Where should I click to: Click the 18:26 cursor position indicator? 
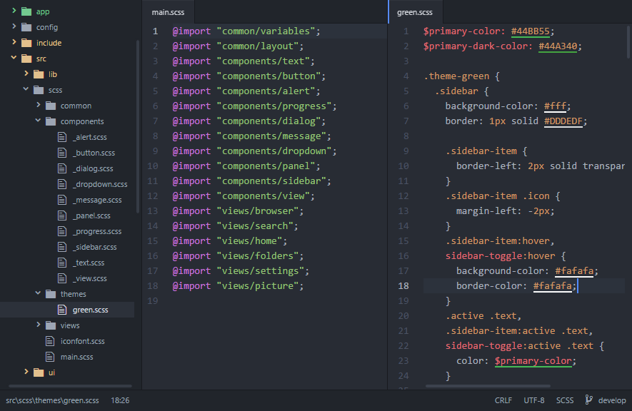[x=120, y=400]
